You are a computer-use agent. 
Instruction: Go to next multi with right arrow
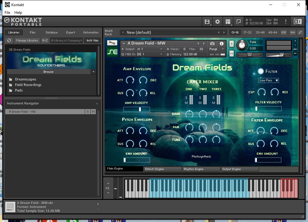tap(224, 33)
